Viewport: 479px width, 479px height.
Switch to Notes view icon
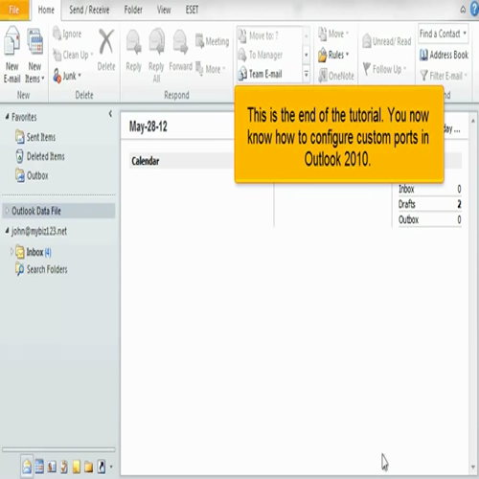(77, 467)
